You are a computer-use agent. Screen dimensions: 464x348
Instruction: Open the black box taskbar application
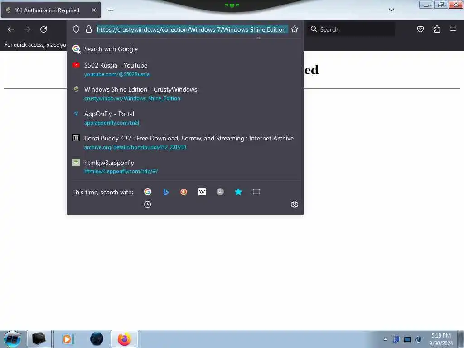pyautogui.click(x=39, y=339)
